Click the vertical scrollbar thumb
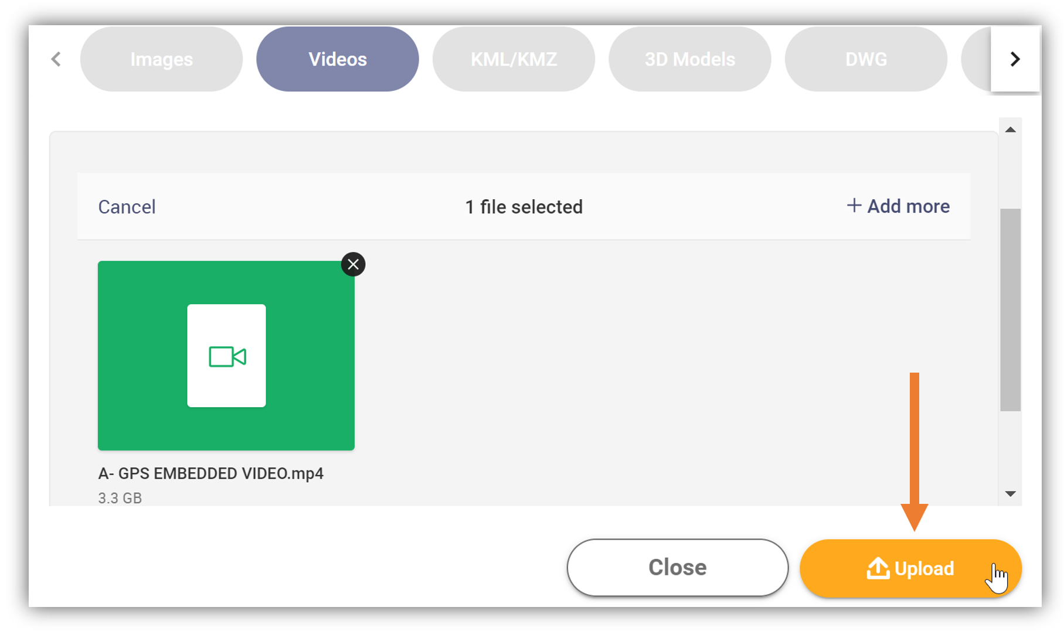 pos(1010,310)
